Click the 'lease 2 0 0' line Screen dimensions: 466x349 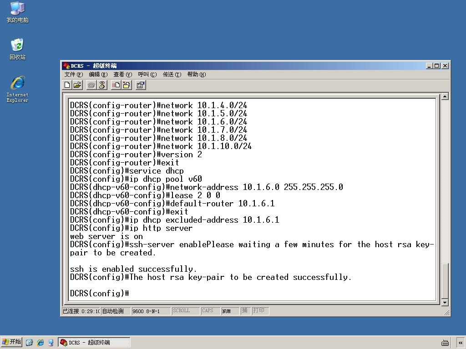[x=145, y=195]
